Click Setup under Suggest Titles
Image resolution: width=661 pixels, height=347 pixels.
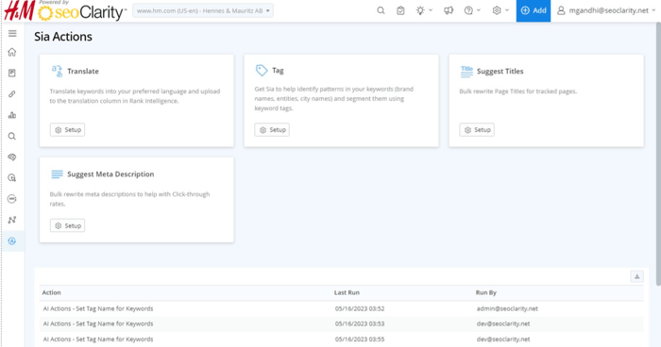coord(477,130)
